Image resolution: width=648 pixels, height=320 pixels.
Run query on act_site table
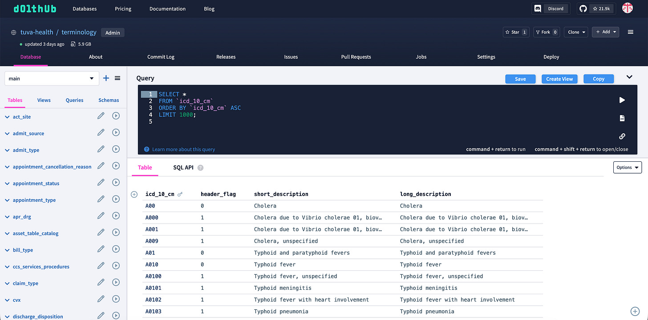click(x=116, y=116)
